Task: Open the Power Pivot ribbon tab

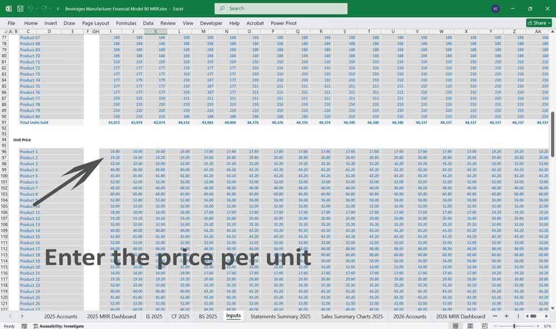Action: pos(284,23)
